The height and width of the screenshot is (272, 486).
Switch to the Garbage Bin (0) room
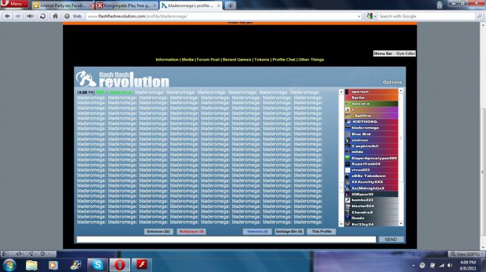click(289, 231)
